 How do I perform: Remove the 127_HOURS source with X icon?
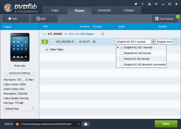pos(103,34)
